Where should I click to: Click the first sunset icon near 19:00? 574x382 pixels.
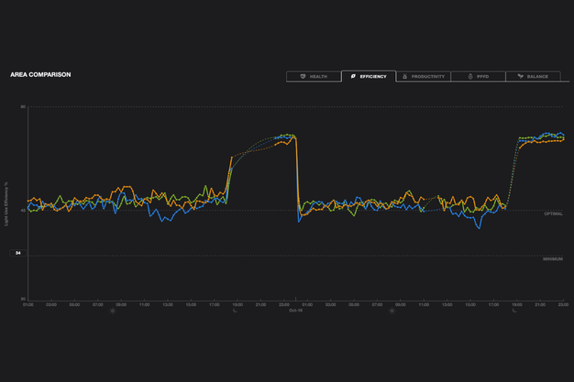coord(236,311)
